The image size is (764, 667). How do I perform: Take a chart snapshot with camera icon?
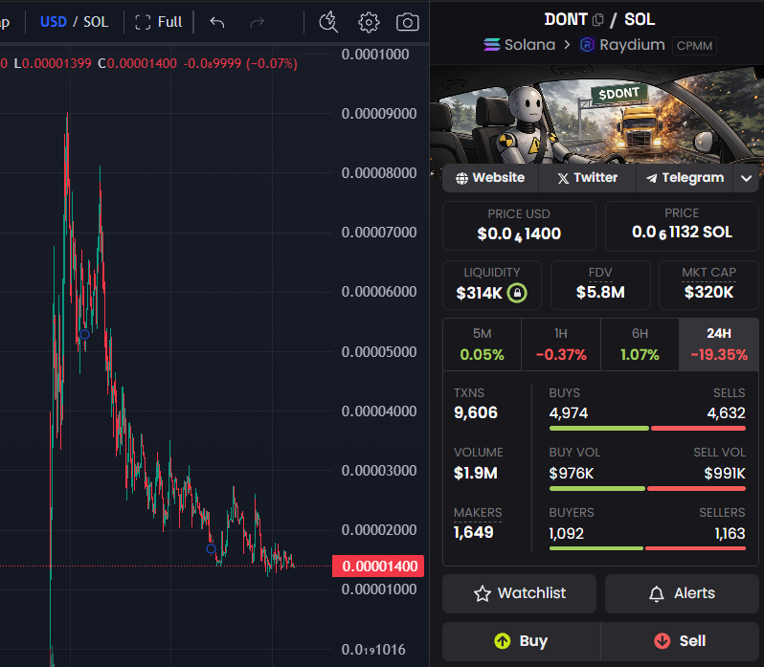coord(407,22)
